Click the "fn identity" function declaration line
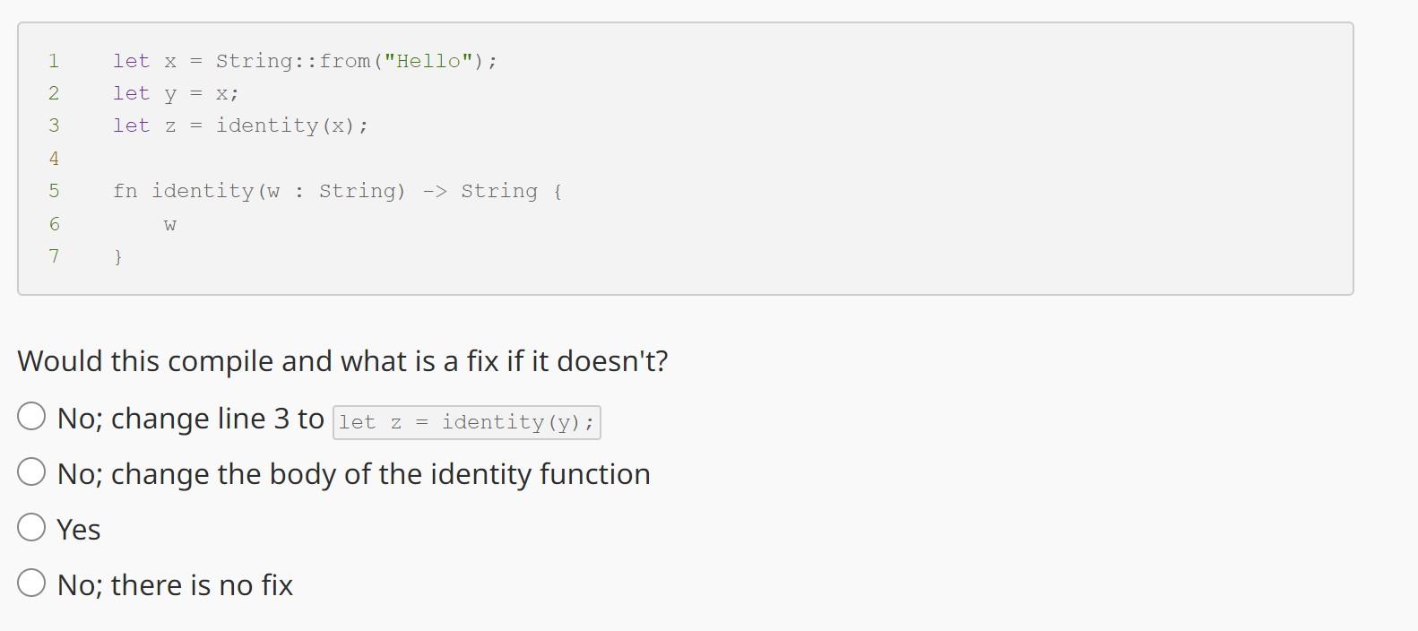The image size is (1418, 631). (x=338, y=191)
